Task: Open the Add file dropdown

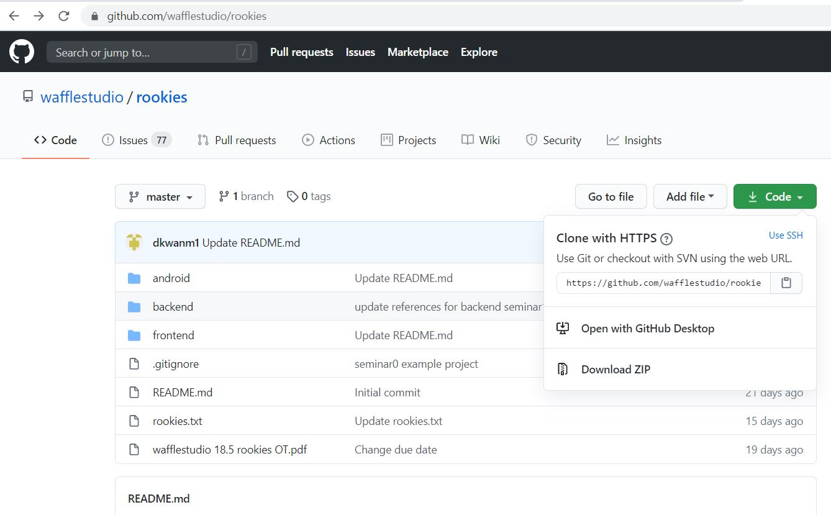Action: click(690, 197)
